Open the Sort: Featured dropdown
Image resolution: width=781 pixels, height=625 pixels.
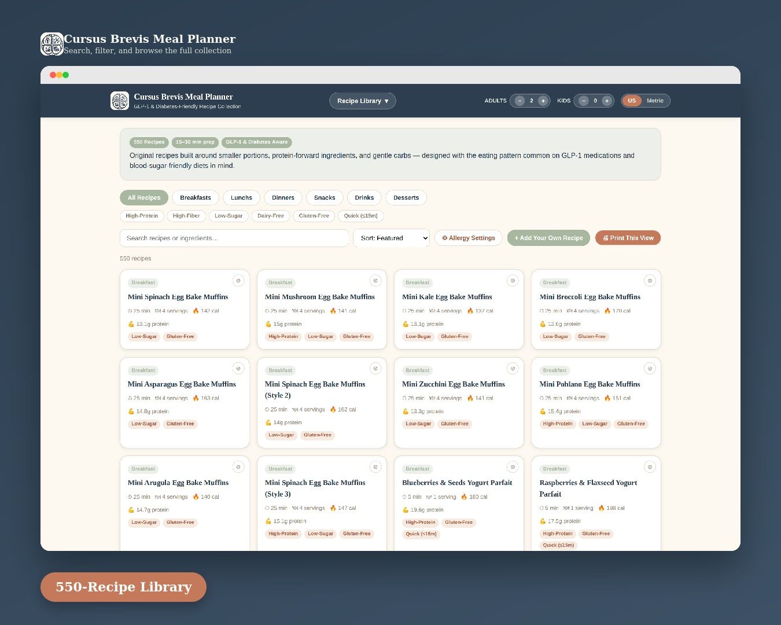pos(391,238)
